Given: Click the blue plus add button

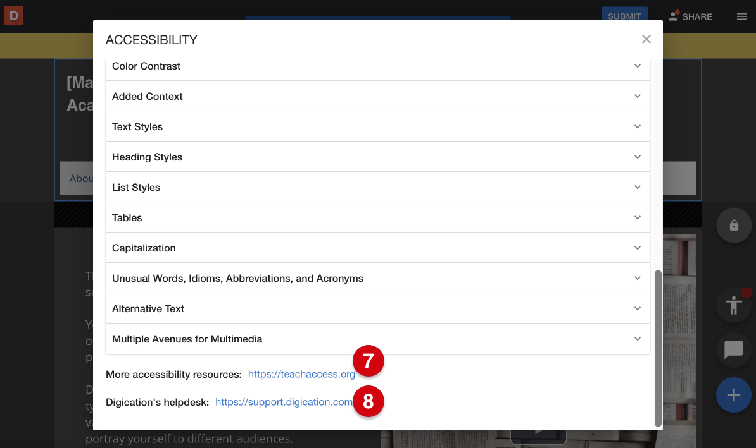Looking at the screenshot, I should (733, 396).
